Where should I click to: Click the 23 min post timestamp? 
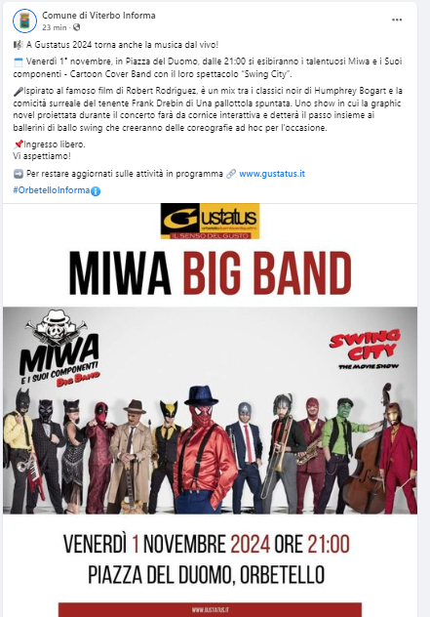pyautogui.click(x=55, y=27)
